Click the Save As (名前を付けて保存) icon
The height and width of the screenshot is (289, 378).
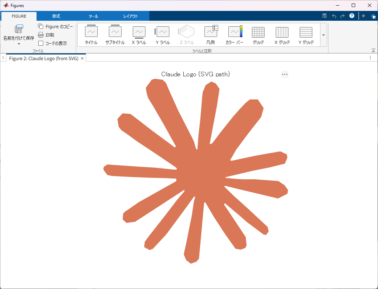click(19, 29)
